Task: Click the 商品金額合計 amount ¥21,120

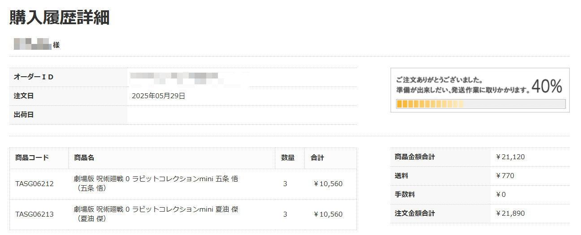Action: click(x=510, y=157)
